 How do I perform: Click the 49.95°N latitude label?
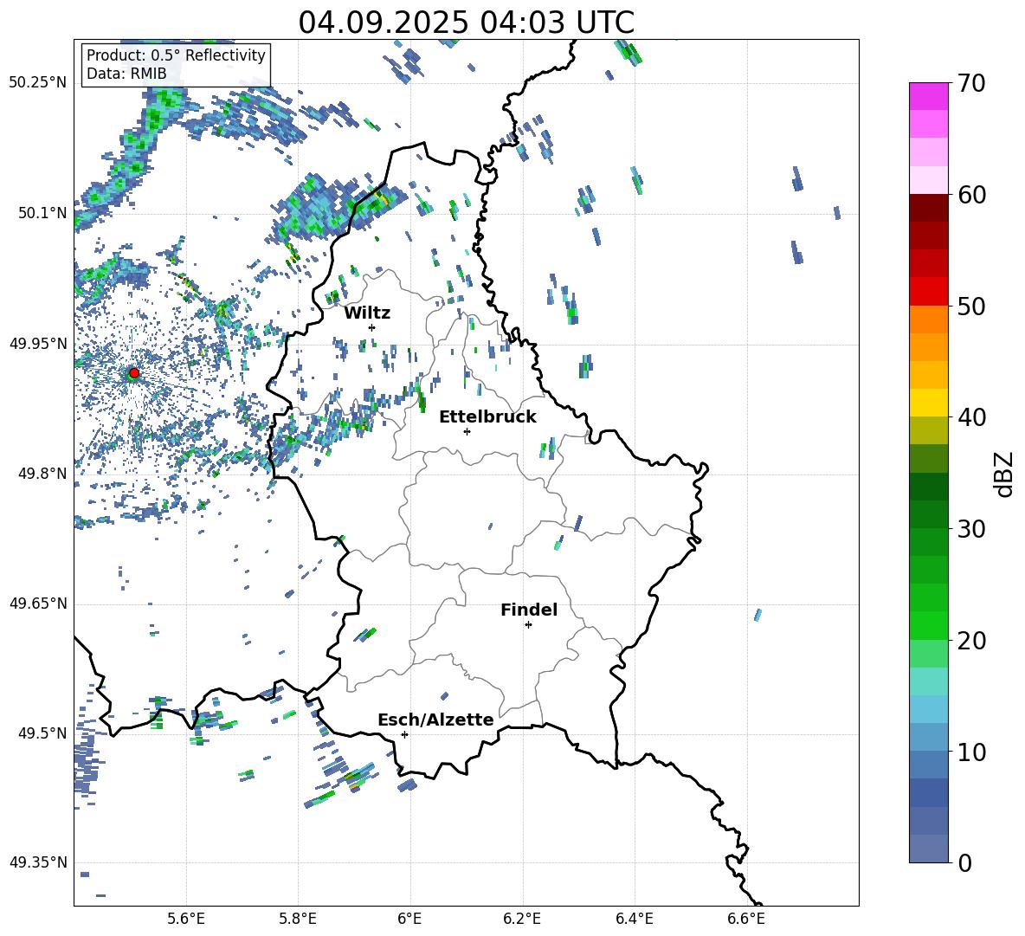38,344
